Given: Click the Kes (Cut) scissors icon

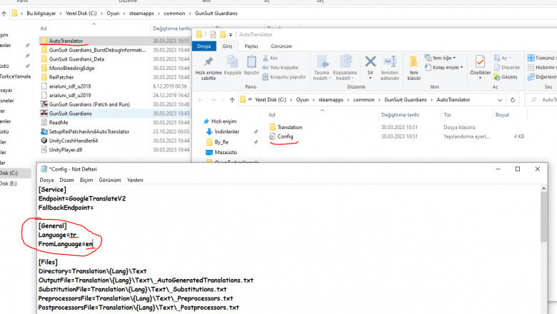Looking at the screenshot, I should (x=267, y=58).
